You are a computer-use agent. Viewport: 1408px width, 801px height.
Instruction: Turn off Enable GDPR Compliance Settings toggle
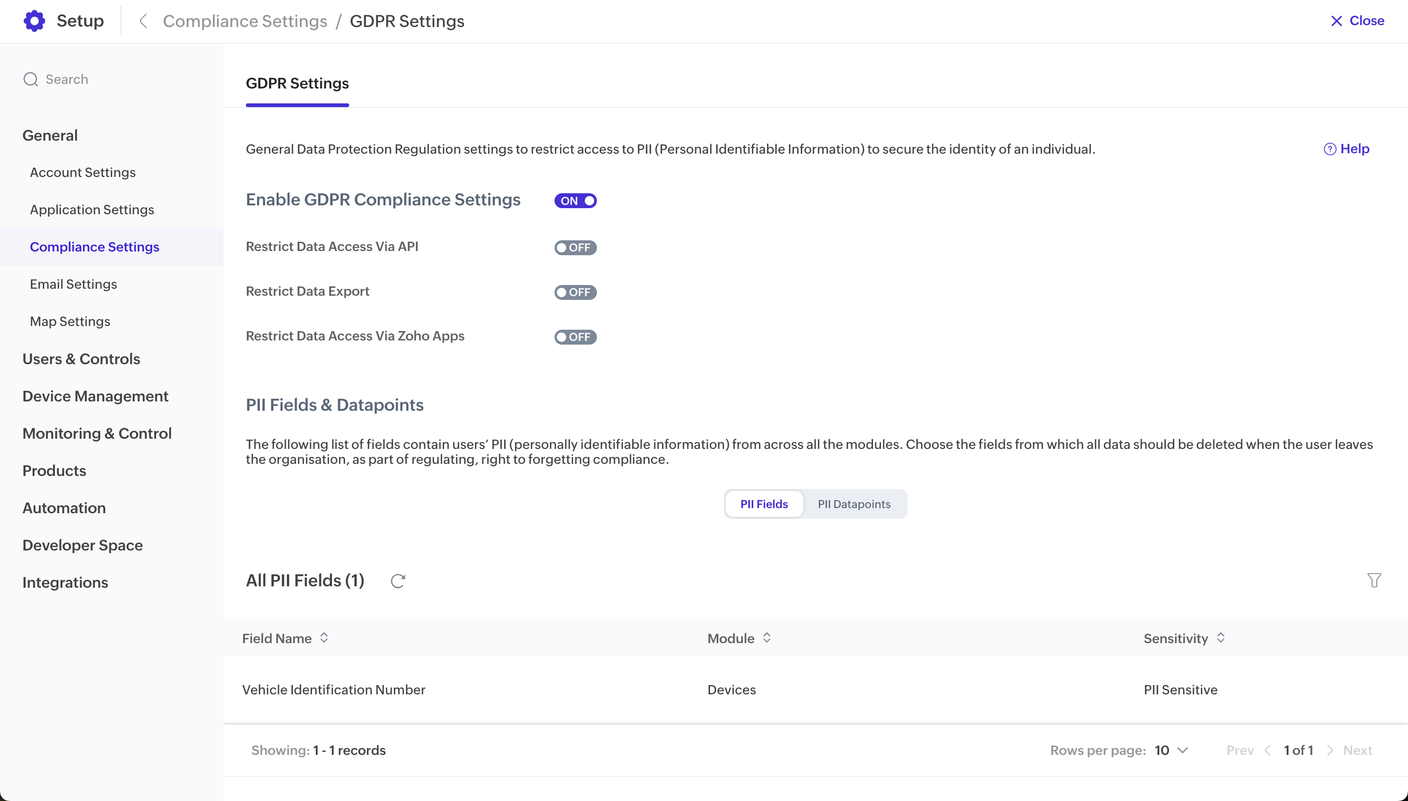tap(575, 201)
